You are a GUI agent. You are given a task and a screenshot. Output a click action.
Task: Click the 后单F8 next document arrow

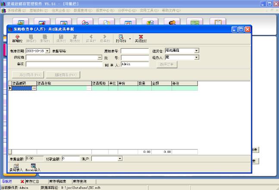(x=105, y=38)
